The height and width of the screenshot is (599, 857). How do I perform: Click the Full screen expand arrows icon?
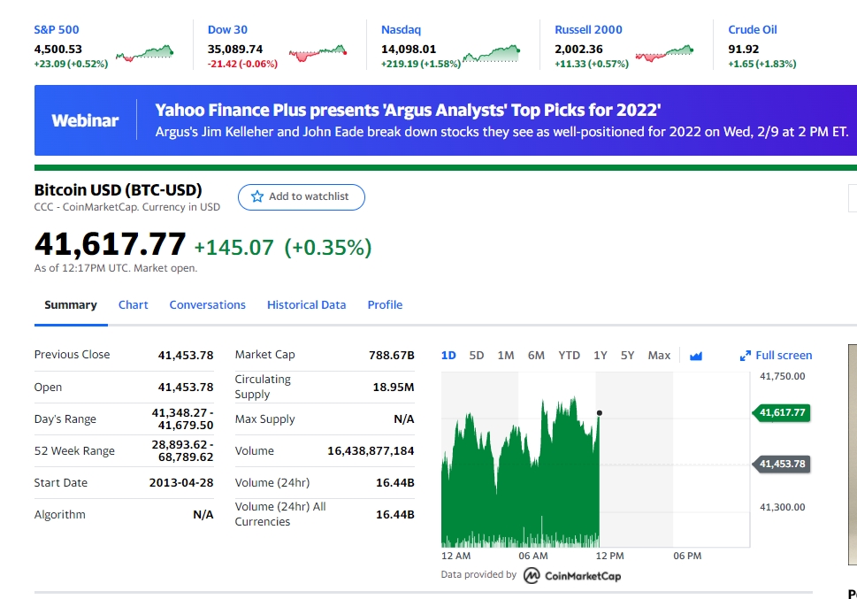tap(745, 356)
